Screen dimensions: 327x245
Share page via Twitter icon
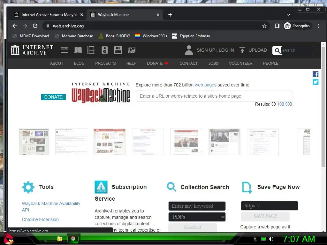(x=315, y=82)
